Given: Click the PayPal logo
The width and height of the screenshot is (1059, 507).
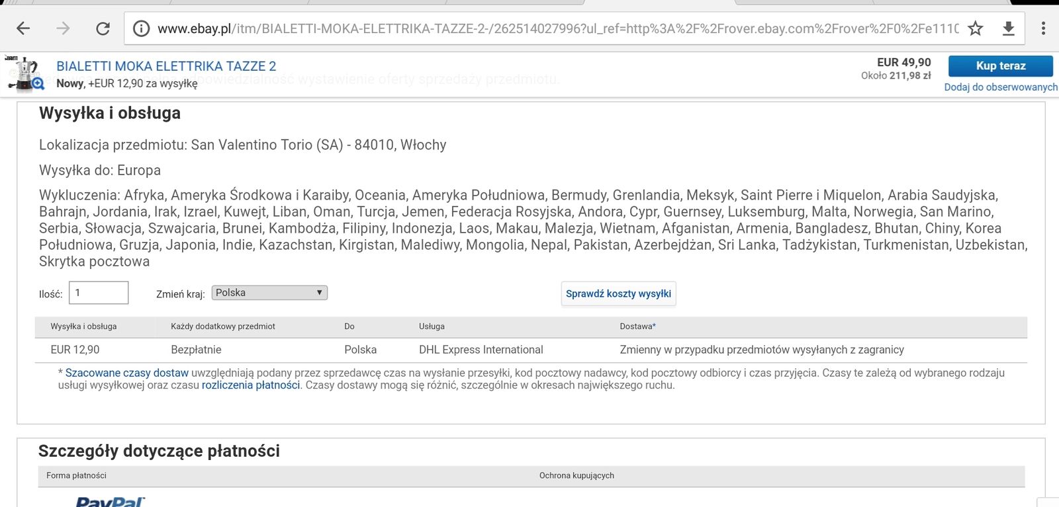Looking at the screenshot, I should (x=110, y=502).
